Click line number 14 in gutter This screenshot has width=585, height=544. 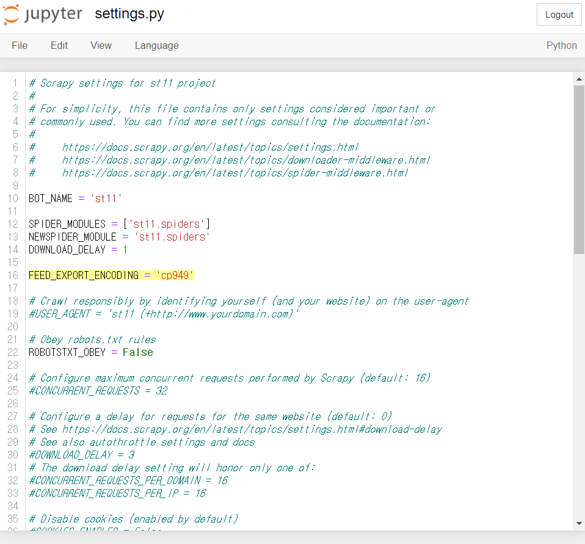13,250
